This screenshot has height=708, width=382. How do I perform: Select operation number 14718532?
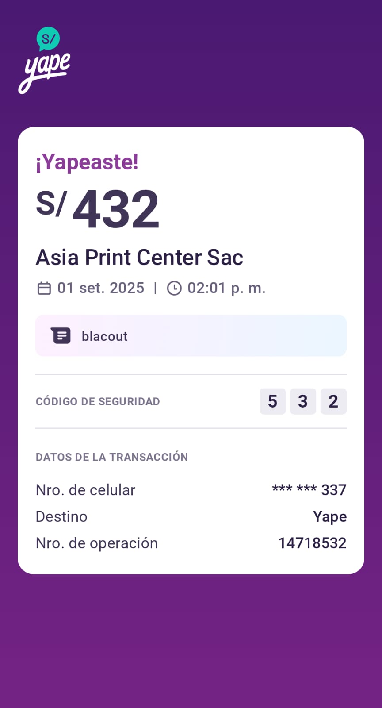(x=312, y=543)
